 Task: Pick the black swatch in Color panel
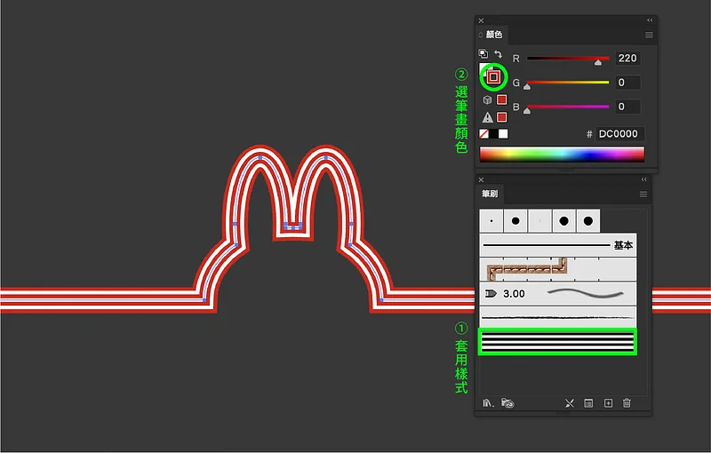pos(493,133)
